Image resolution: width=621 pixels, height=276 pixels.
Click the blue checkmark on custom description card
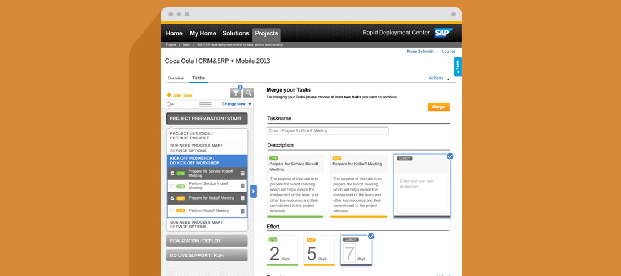[450, 156]
